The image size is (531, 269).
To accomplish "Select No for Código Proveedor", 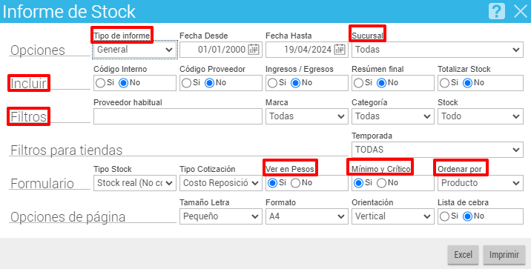I will click(x=210, y=83).
